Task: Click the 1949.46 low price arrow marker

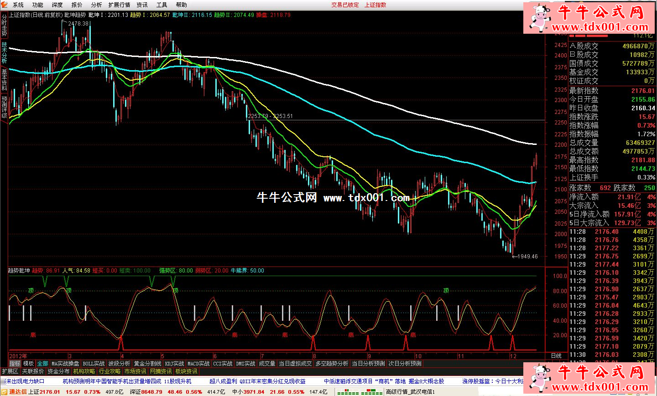Action: point(526,257)
